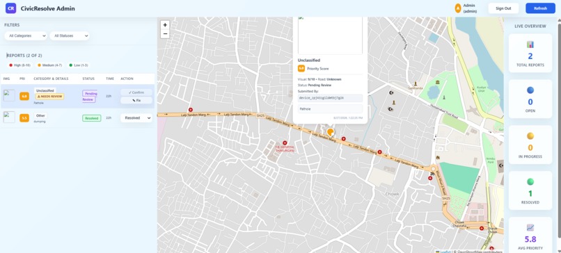The image size is (561, 253).
Task: Open the All Categories filter dropdown
Action: click(x=26, y=35)
